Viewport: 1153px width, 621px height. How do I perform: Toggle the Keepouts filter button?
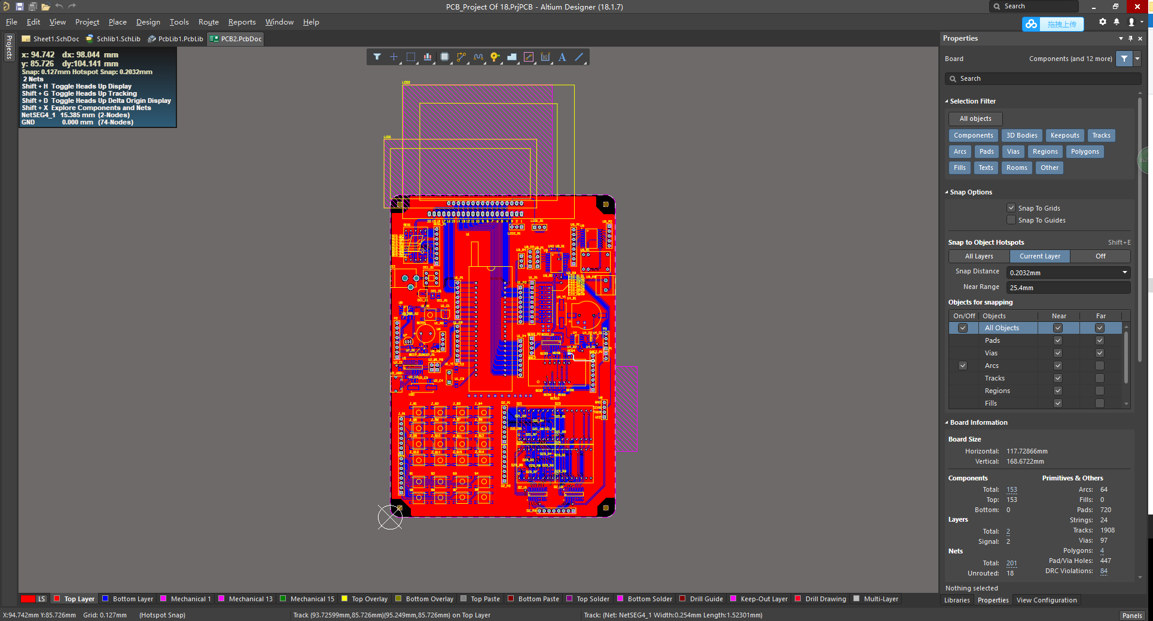[1064, 135]
